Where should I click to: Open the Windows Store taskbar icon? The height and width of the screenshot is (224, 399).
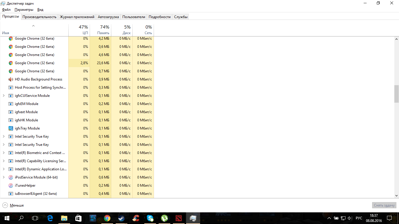[79, 218]
